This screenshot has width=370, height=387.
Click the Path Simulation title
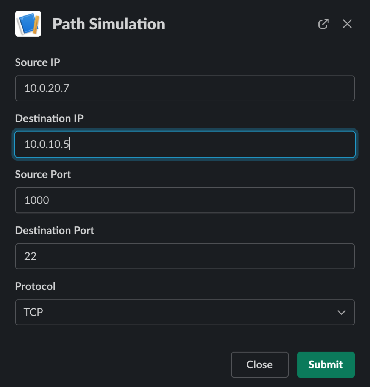pyautogui.click(x=109, y=24)
